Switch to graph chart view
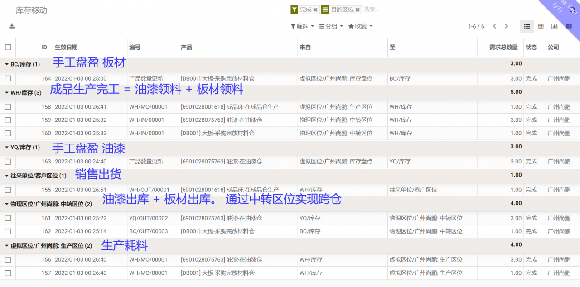 pyautogui.click(x=555, y=26)
